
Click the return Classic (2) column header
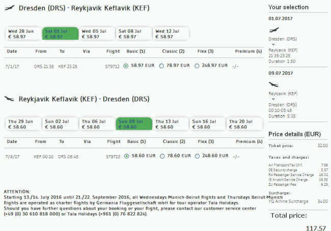pos(174,141)
